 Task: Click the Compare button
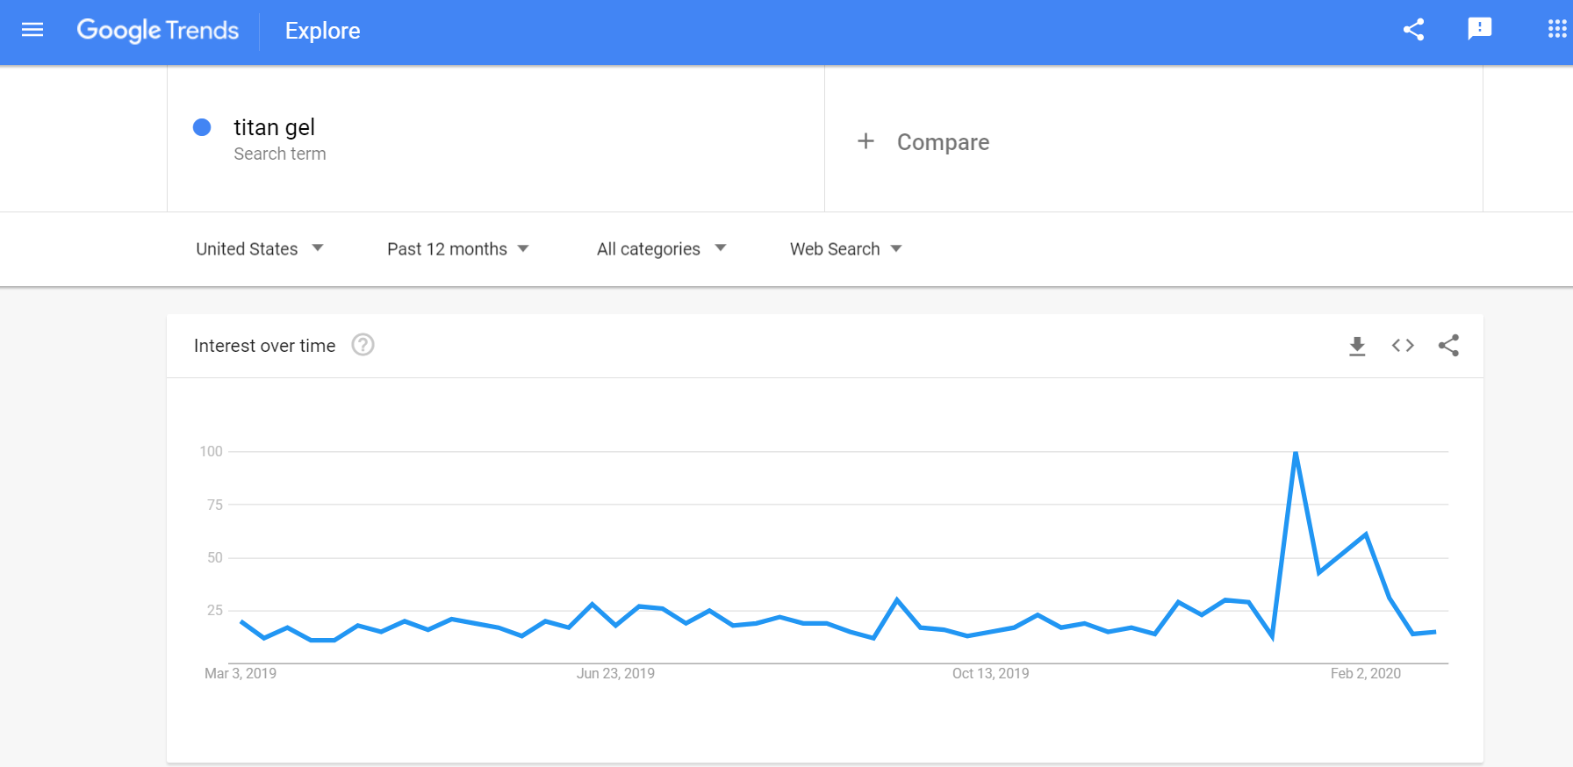943,142
